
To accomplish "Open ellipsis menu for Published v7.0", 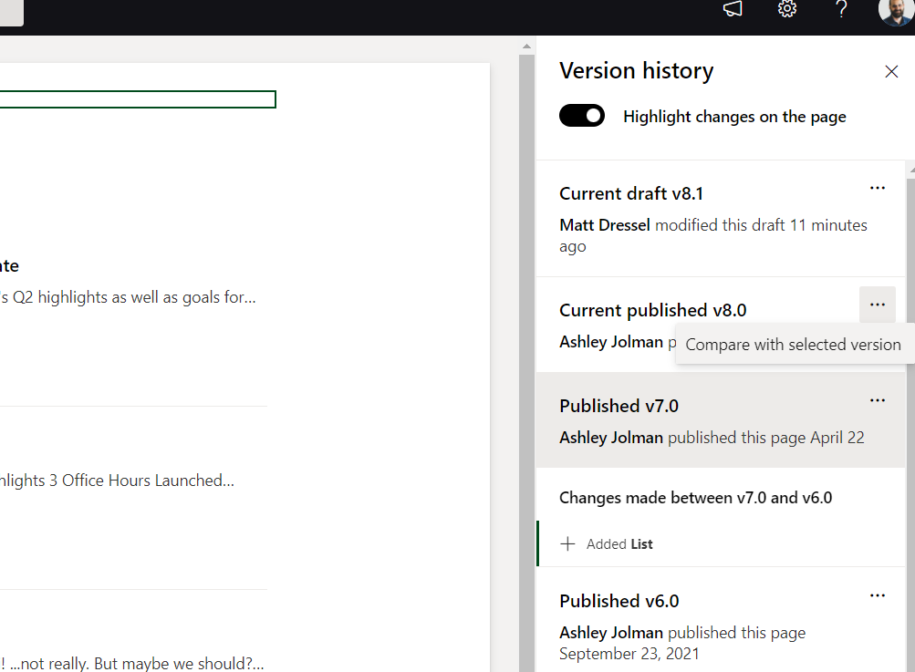I will pos(878,400).
